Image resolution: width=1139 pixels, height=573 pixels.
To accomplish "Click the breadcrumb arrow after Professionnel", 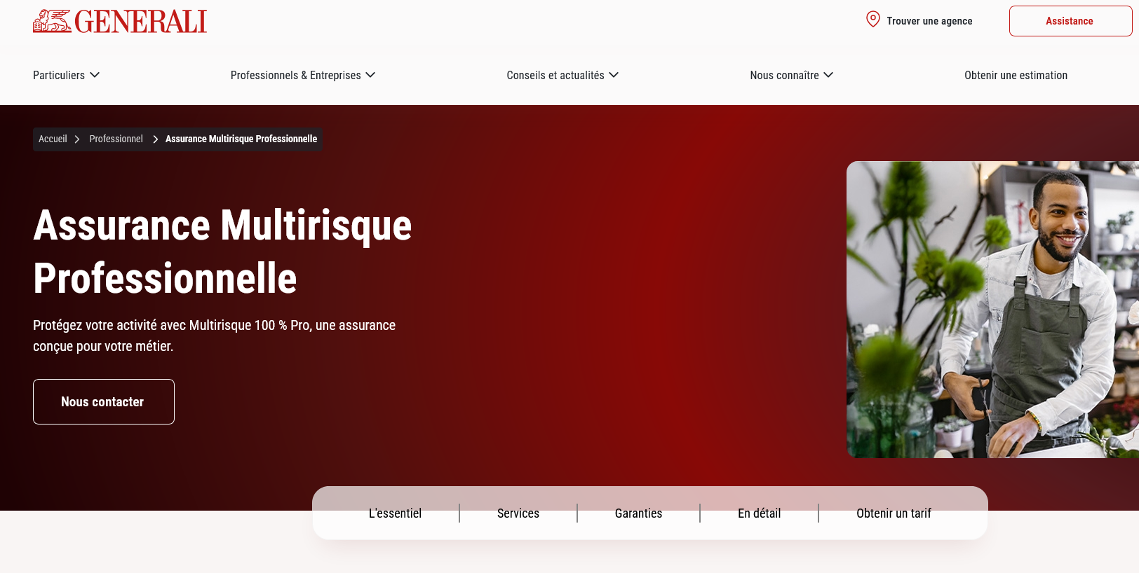I will pyautogui.click(x=155, y=139).
